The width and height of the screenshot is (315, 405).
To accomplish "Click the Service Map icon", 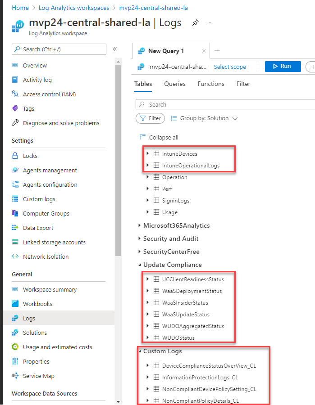I will click(15, 376).
